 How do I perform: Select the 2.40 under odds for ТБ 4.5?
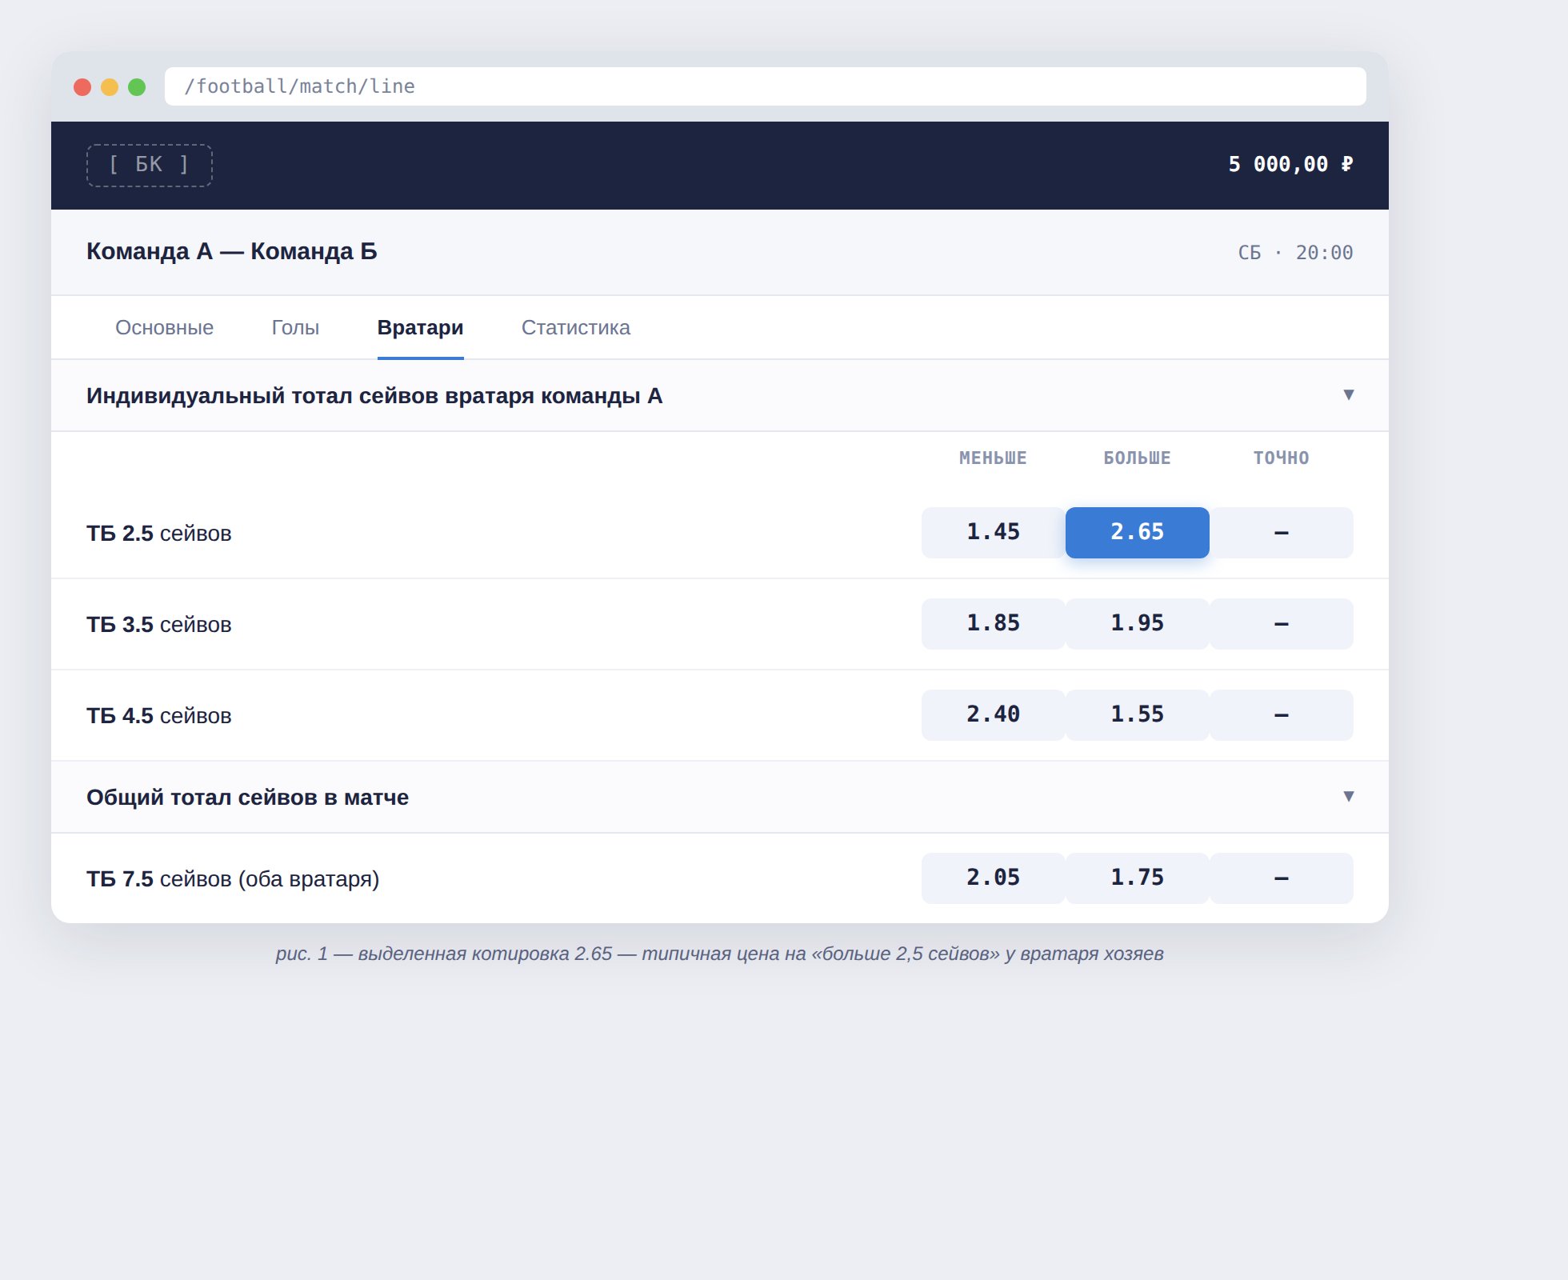tap(993, 715)
